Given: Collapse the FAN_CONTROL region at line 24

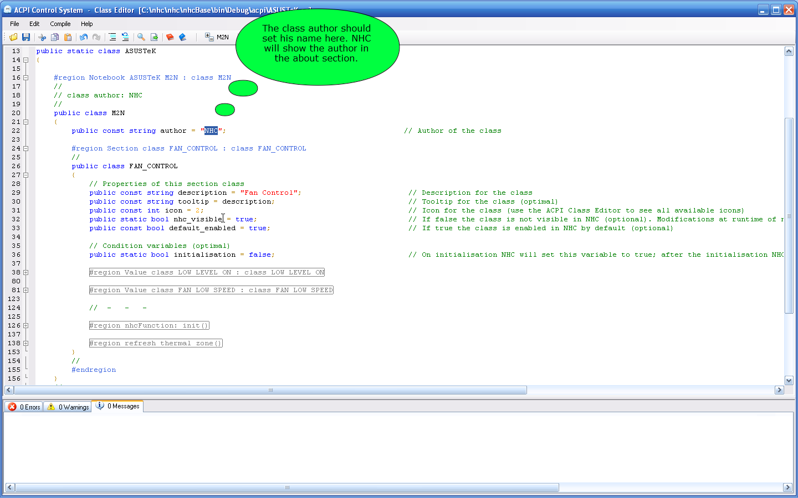Looking at the screenshot, I should click(x=25, y=149).
